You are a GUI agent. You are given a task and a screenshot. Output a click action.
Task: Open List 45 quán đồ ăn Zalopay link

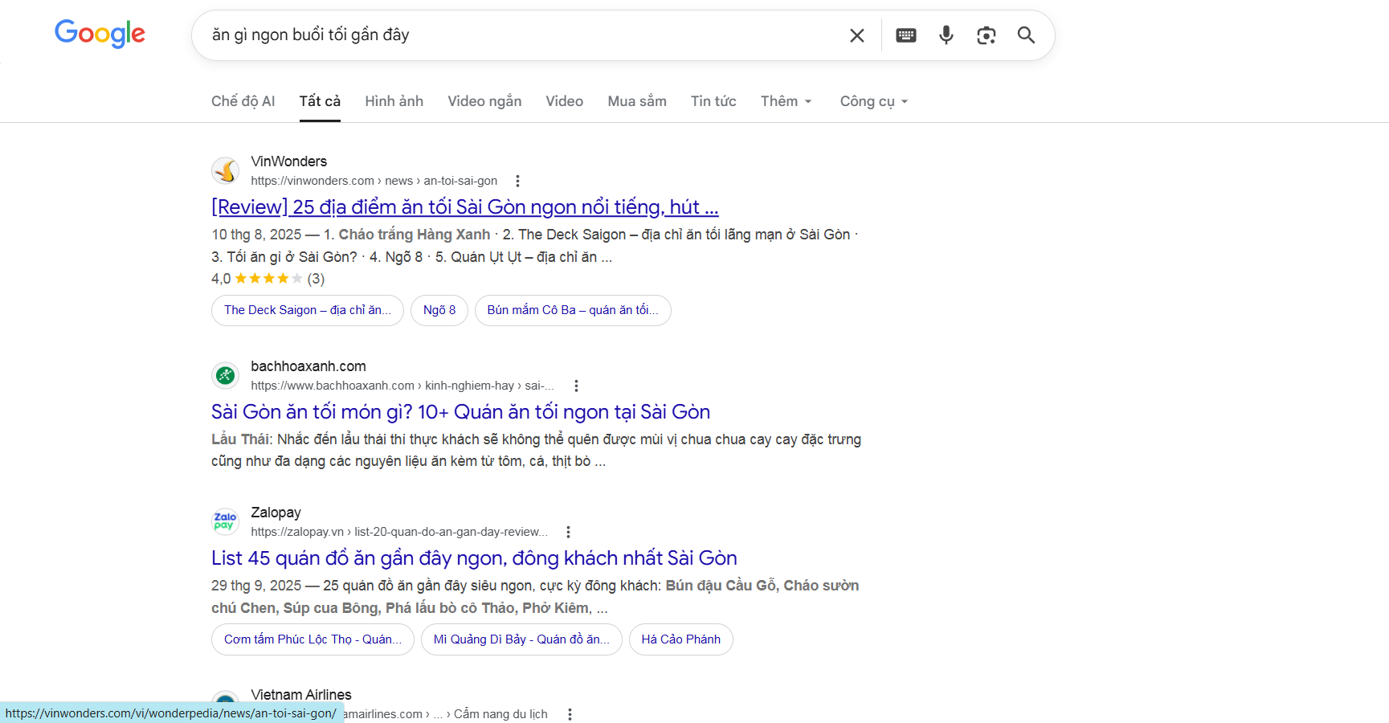tap(473, 558)
